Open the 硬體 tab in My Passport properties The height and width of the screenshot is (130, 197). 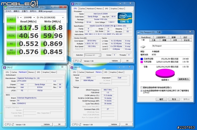164,40
